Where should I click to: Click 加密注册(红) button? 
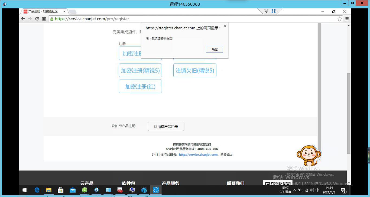(140, 86)
